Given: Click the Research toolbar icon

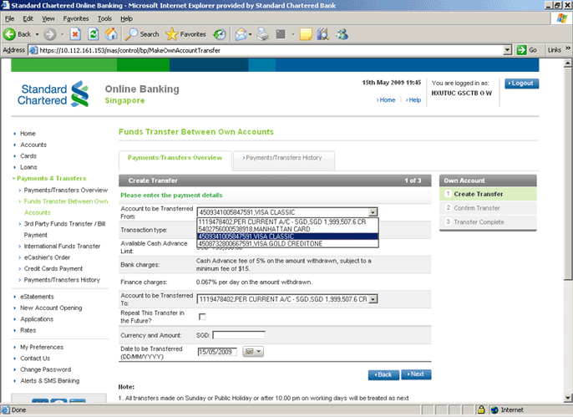Looking at the screenshot, I should [x=322, y=34].
